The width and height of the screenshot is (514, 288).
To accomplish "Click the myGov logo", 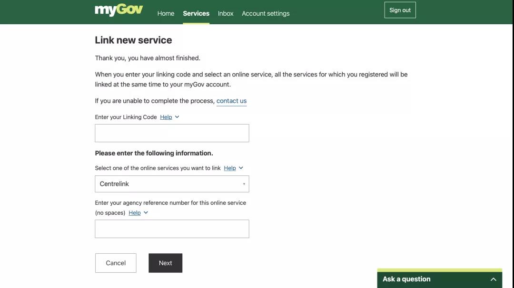I will tap(119, 10).
